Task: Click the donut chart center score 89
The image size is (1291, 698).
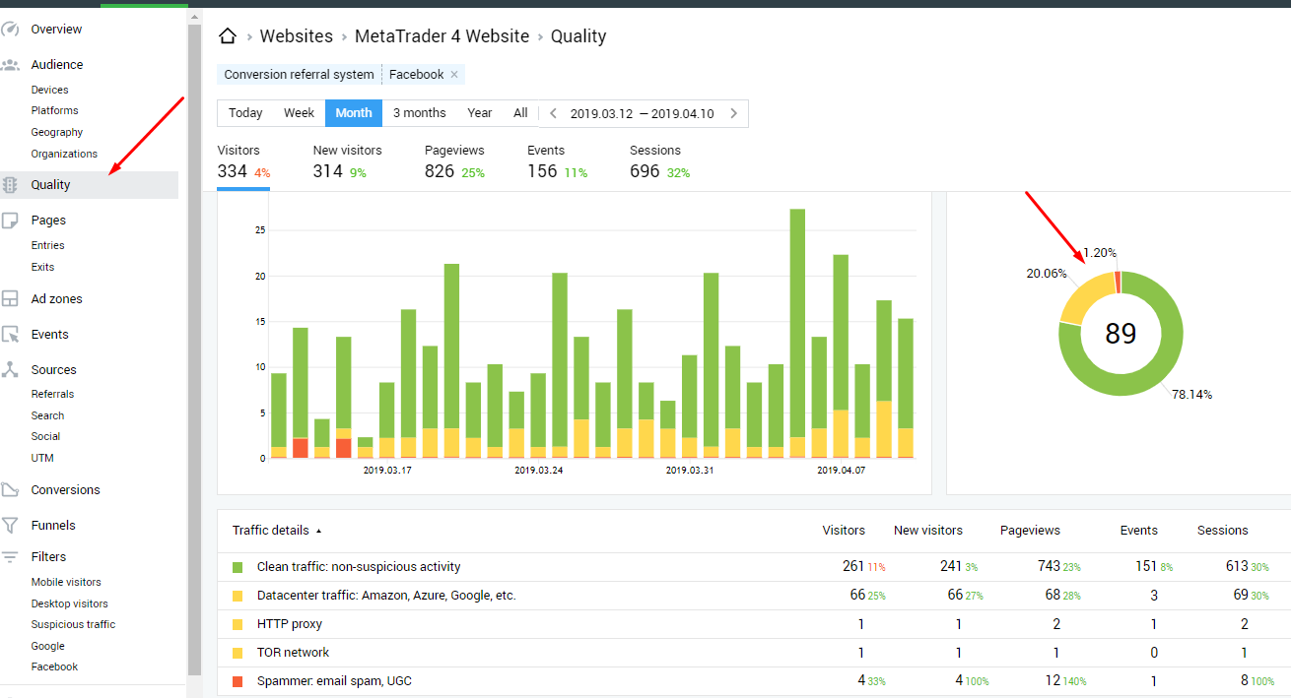Action: click(x=1121, y=334)
